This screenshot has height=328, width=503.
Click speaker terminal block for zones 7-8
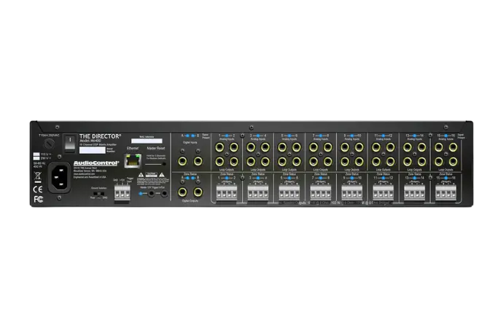tap(321, 192)
